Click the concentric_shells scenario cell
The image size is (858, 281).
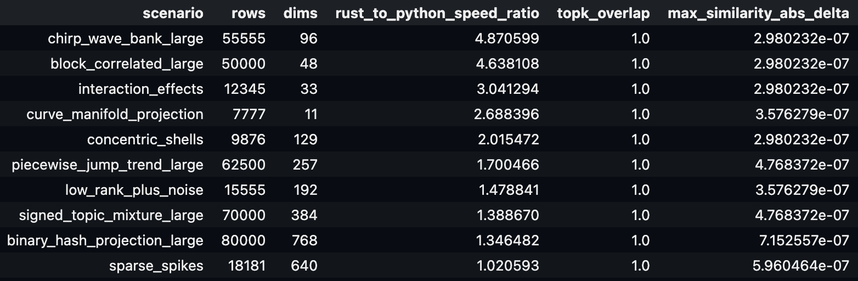pyautogui.click(x=145, y=139)
